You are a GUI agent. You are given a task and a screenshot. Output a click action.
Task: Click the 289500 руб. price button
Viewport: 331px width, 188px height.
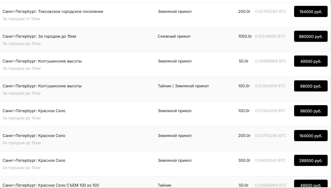coord(311,161)
